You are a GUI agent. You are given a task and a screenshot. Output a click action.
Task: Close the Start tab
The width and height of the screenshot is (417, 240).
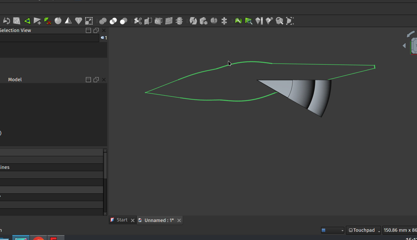coord(133,220)
